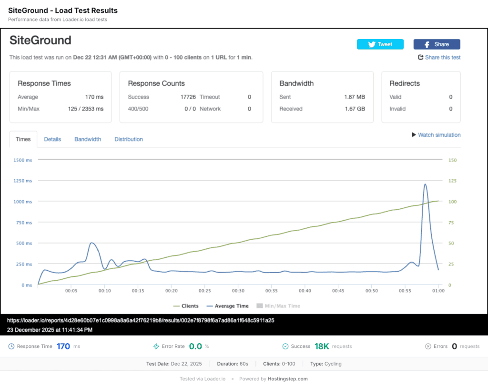Open the Watch simulation link
Viewport: 488px width, 387px height.
pos(439,135)
